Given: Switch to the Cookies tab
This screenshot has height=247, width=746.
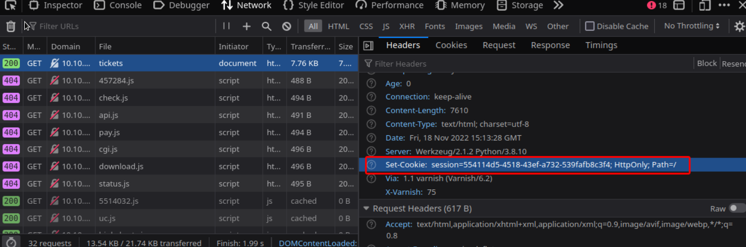Looking at the screenshot, I should (451, 45).
